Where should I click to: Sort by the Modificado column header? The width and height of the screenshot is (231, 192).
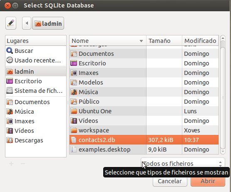[x=200, y=41]
